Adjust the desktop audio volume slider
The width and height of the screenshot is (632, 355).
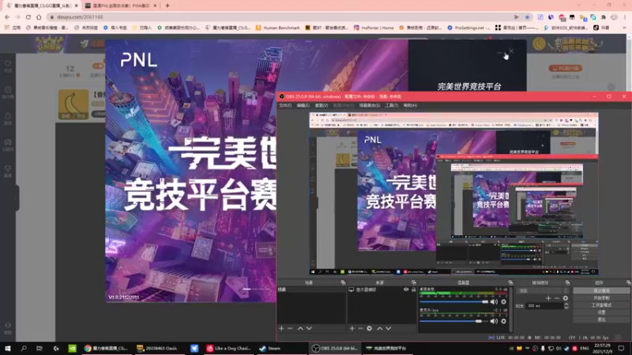(x=453, y=302)
